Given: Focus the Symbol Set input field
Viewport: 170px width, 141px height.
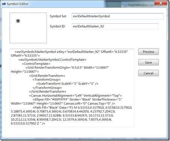Looking at the screenshot, I should click(x=118, y=16).
